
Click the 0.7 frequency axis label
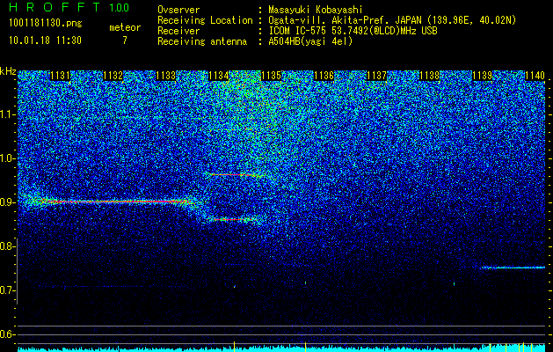point(7,290)
